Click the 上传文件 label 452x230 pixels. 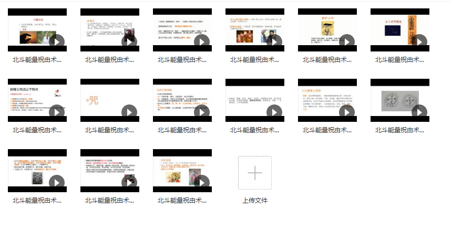tap(254, 200)
